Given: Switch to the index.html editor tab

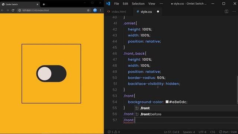Looking at the screenshot, I should click(117, 12).
